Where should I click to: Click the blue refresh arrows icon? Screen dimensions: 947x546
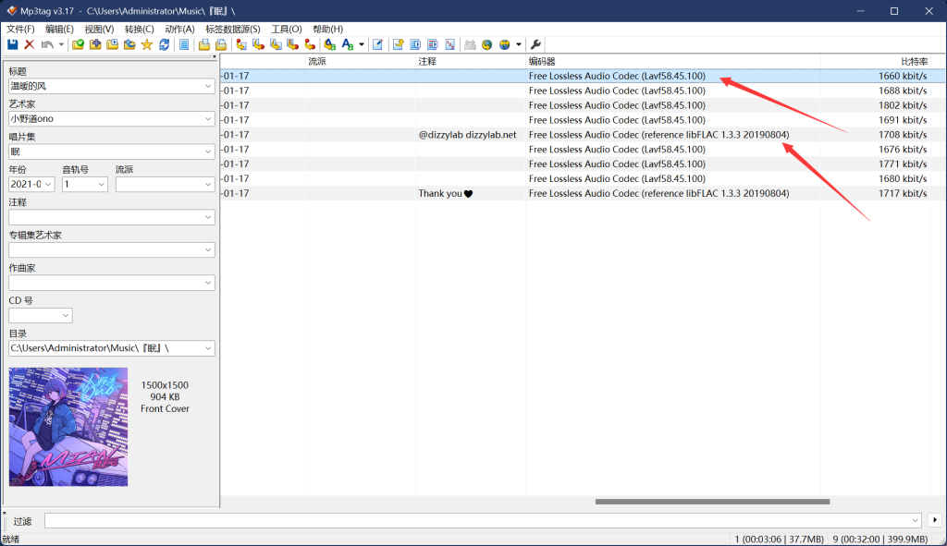[164, 44]
